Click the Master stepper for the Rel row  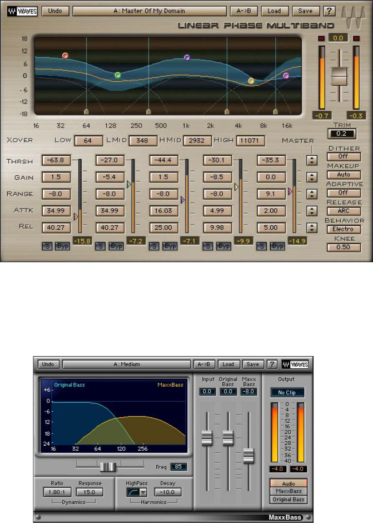coord(312,228)
